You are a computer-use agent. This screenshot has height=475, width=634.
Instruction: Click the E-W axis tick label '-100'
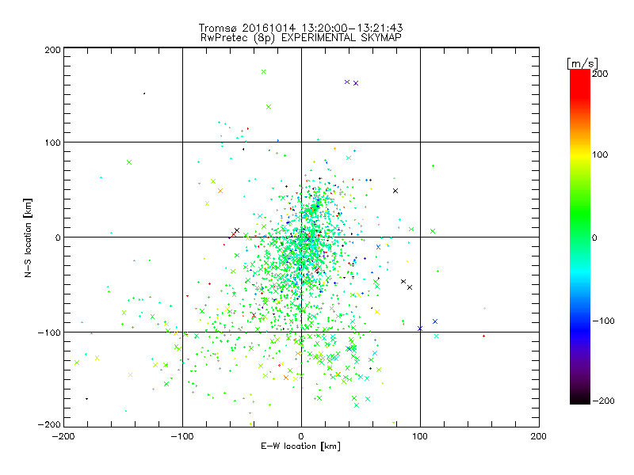(182, 437)
